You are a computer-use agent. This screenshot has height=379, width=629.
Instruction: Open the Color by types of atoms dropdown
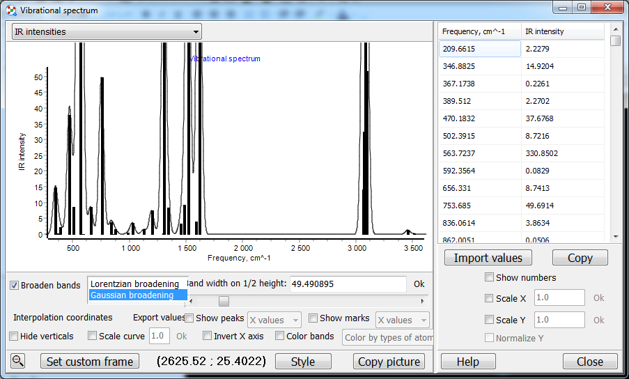388,337
